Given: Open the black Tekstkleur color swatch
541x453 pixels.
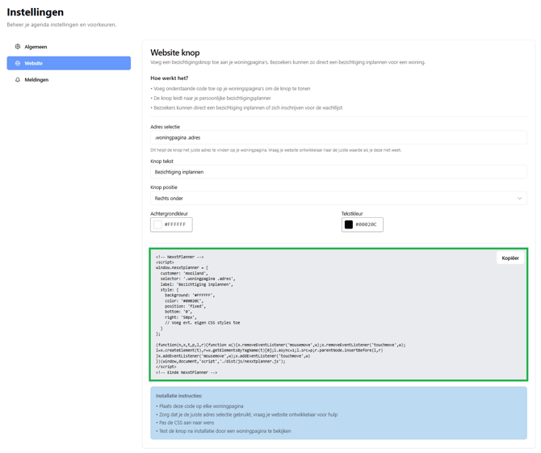Looking at the screenshot, I should tap(349, 224).
